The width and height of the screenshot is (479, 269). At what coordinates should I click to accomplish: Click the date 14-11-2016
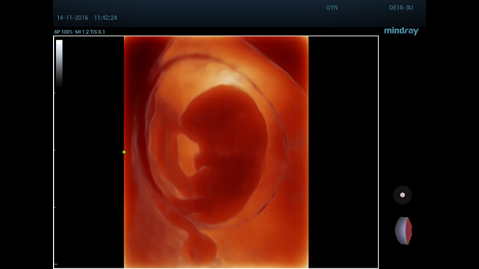(72, 18)
